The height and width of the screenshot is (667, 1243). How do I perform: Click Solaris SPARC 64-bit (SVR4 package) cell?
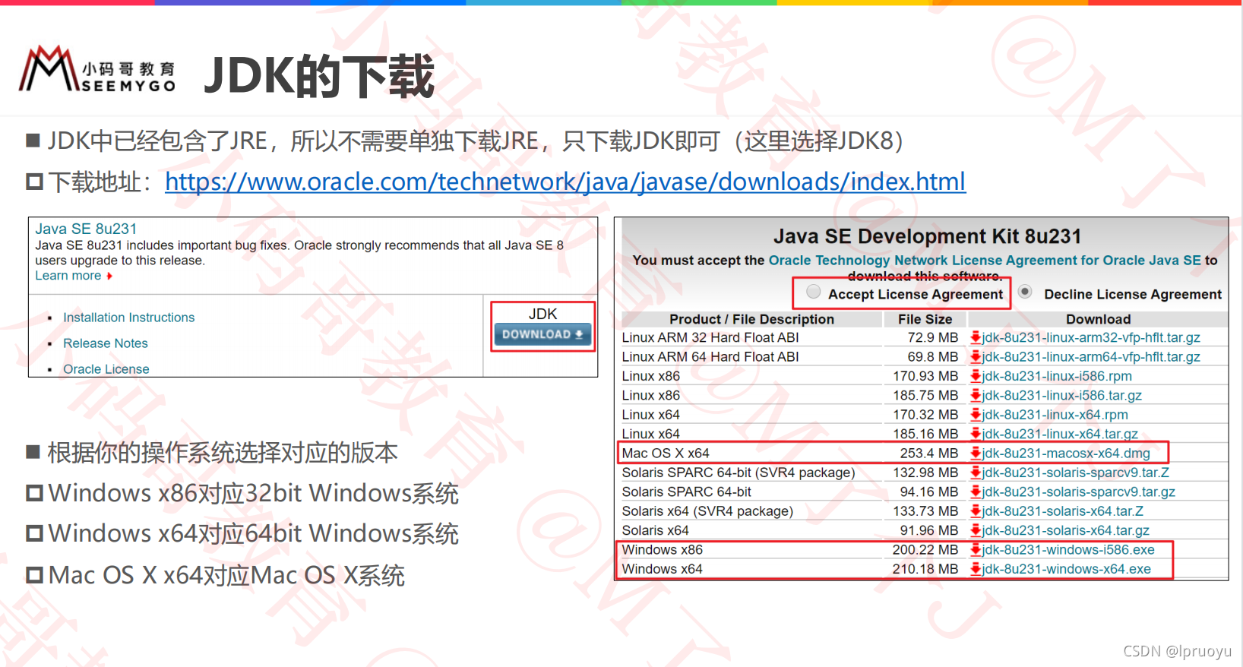pyautogui.click(x=739, y=473)
